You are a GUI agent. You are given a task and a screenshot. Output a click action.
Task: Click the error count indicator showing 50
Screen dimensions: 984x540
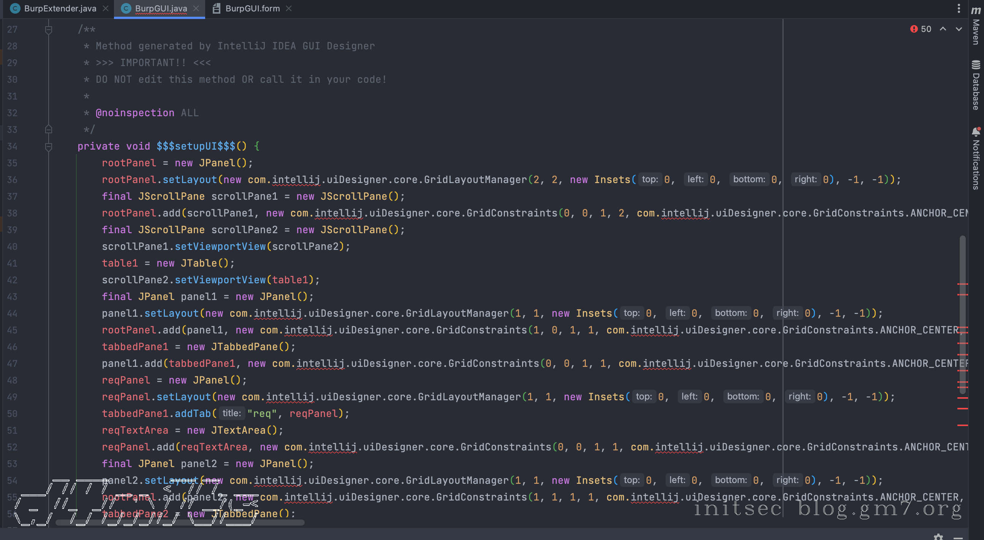pos(921,29)
